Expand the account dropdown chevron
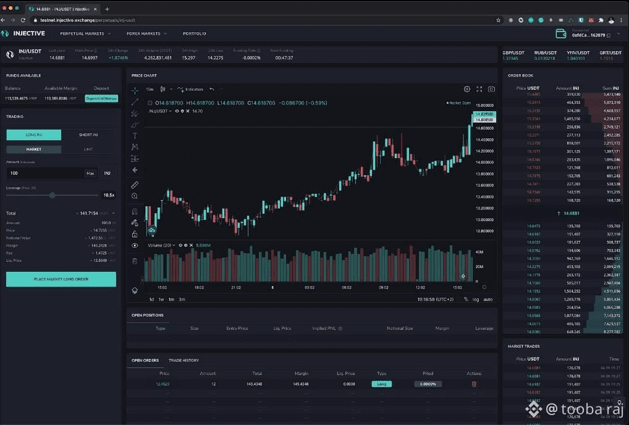The width and height of the screenshot is (629, 425). pos(618,34)
